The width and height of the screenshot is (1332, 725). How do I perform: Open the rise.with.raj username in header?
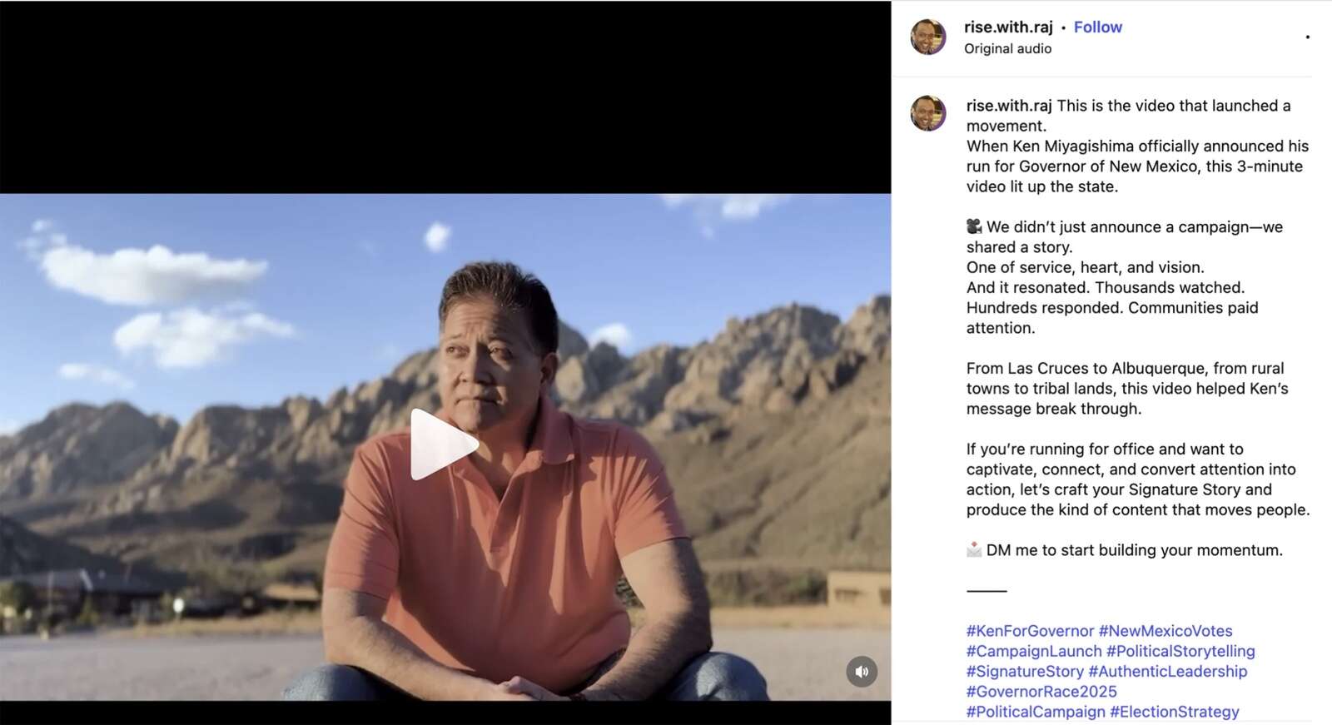[1008, 27]
